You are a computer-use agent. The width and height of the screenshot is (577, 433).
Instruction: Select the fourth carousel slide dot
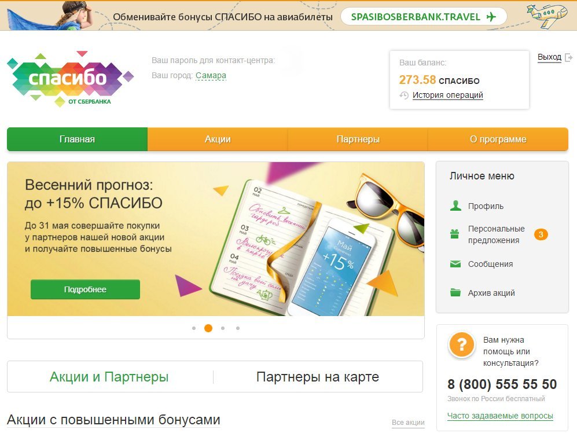pos(238,328)
